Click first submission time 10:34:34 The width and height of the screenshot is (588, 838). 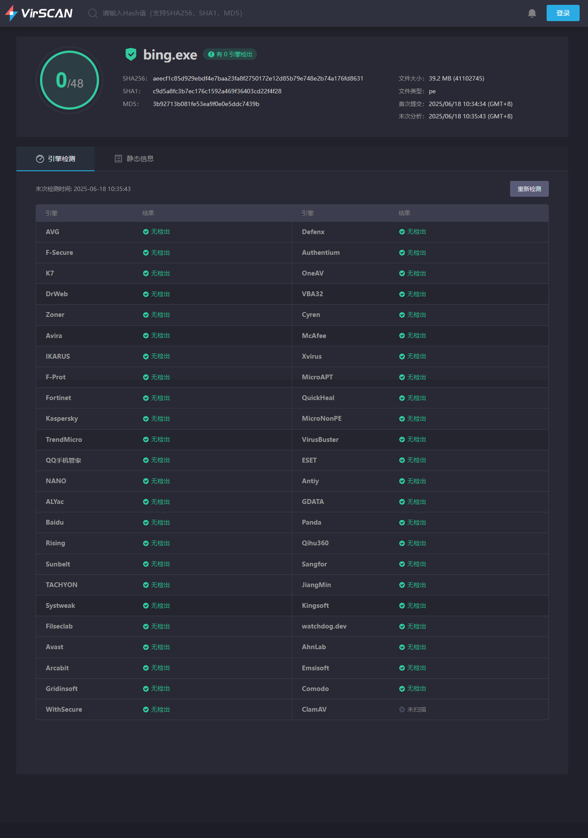click(470, 104)
